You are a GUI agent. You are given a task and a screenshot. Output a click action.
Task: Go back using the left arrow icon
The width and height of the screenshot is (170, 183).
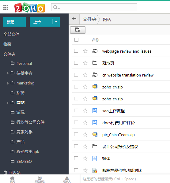click(x=74, y=19)
